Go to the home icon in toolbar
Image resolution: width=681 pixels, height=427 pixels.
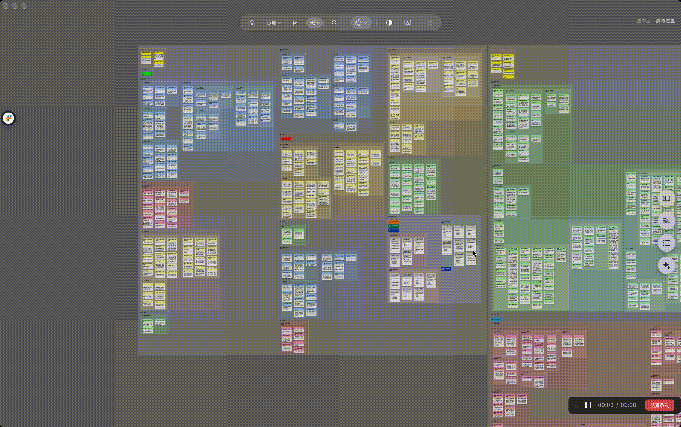tap(252, 23)
